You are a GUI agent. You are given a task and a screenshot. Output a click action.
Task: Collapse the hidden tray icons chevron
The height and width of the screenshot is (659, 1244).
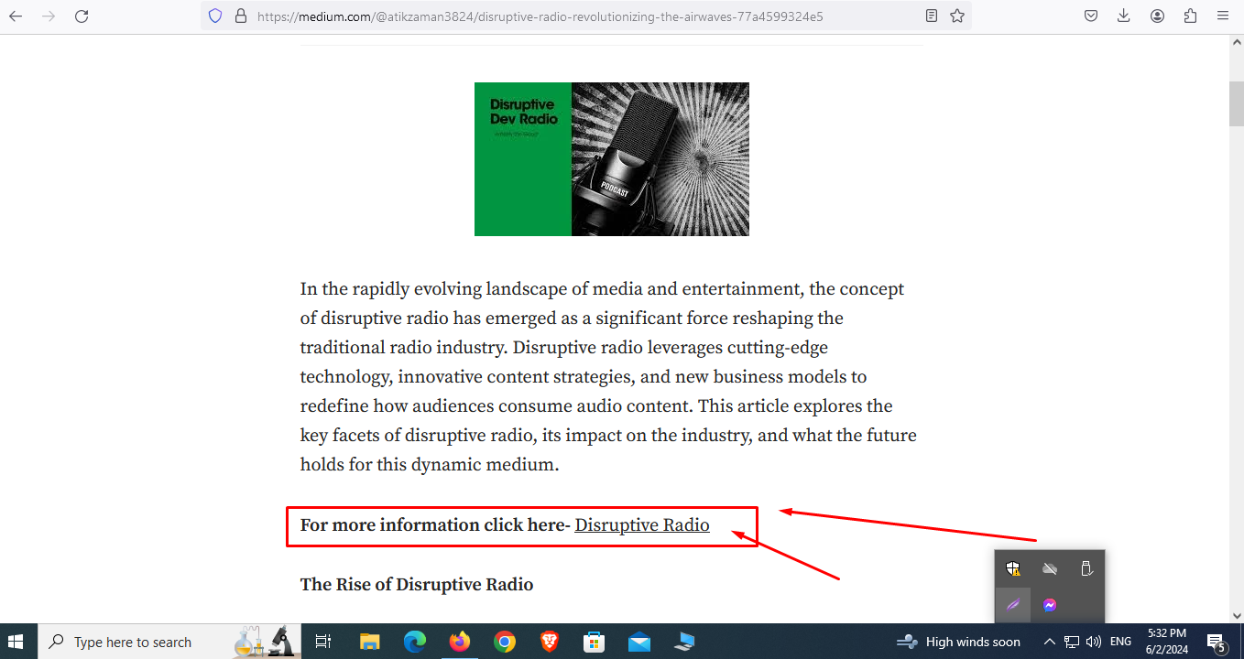(x=1050, y=642)
